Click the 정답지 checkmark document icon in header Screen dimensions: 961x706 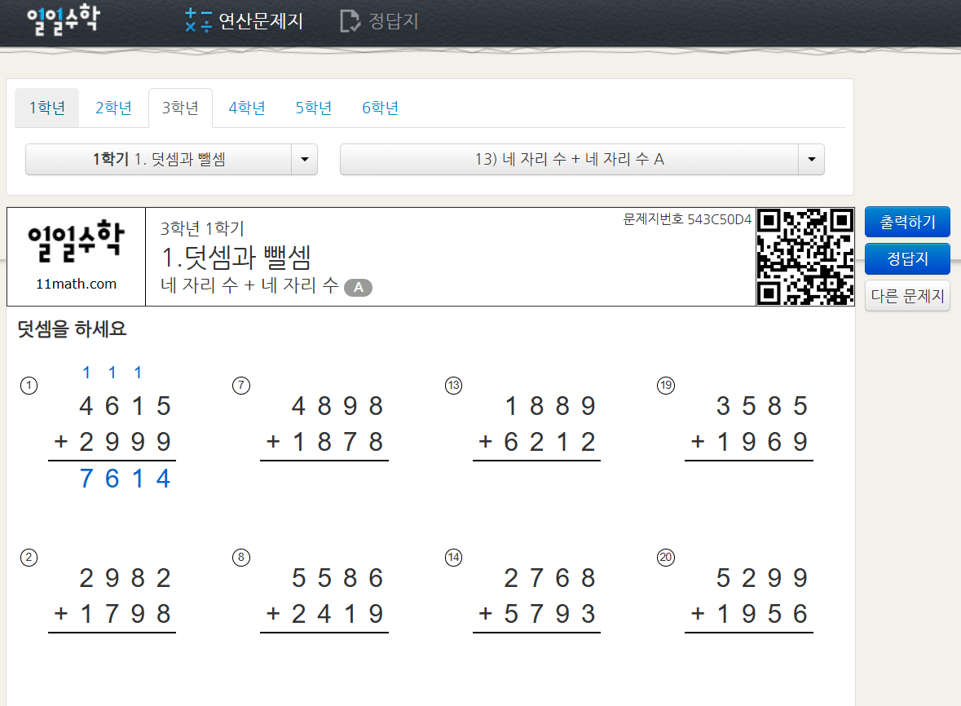tap(349, 21)
